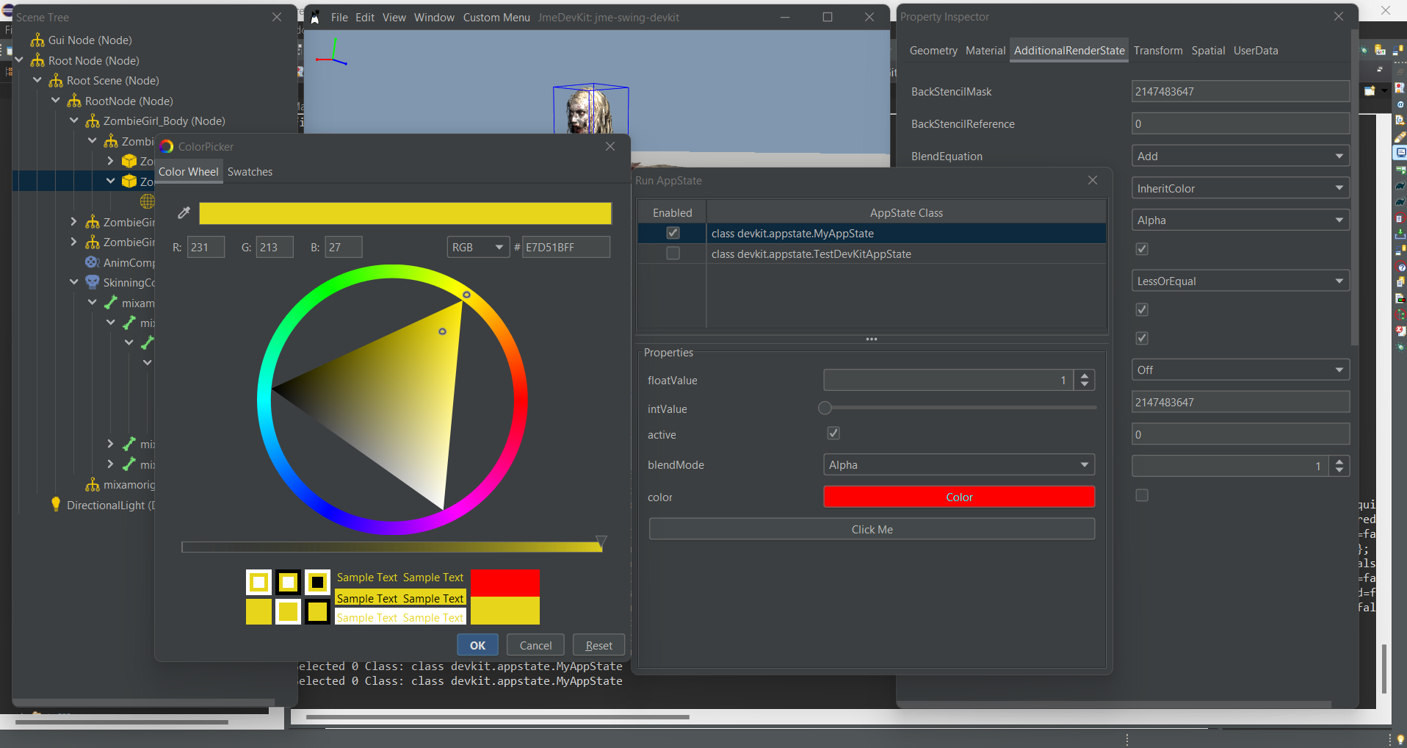Open the RGB color model dropdown
Image resolution: width=1407 pixels, height=748 pixels.
(x=478, y=247)
